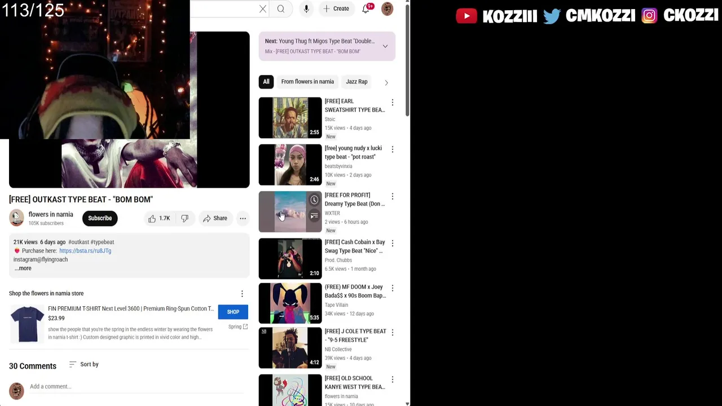Select From flowers in narnia chip
The width and height of the screenshot is (722, 406).
coord(307,82)
